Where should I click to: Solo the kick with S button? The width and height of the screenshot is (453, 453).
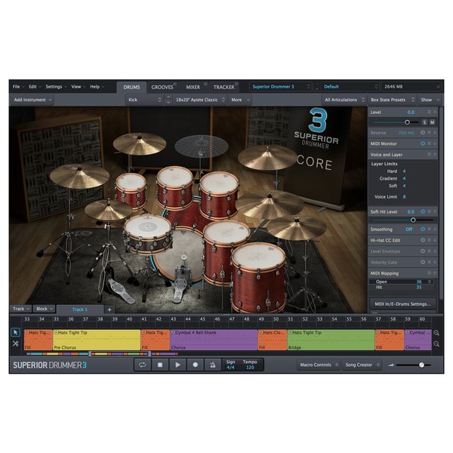pos(424,122)
